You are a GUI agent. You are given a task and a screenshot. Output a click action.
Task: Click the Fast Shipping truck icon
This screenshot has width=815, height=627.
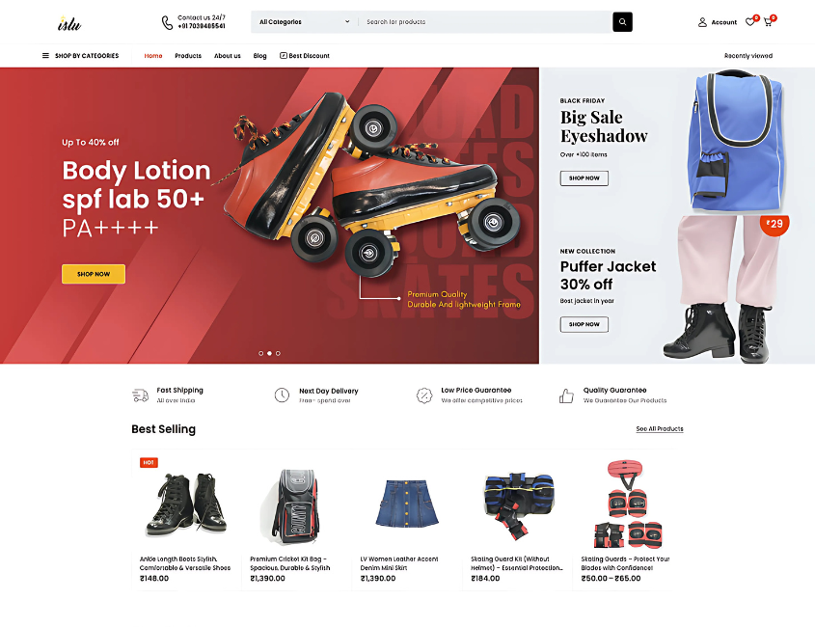click(141, 395)
